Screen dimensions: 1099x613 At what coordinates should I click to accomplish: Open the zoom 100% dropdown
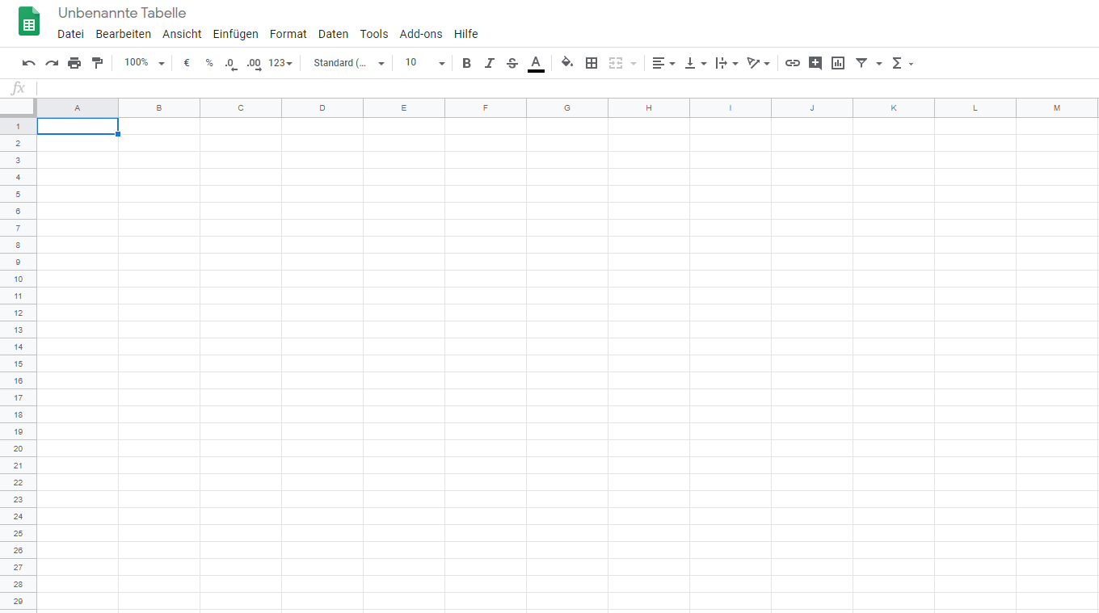144,63
